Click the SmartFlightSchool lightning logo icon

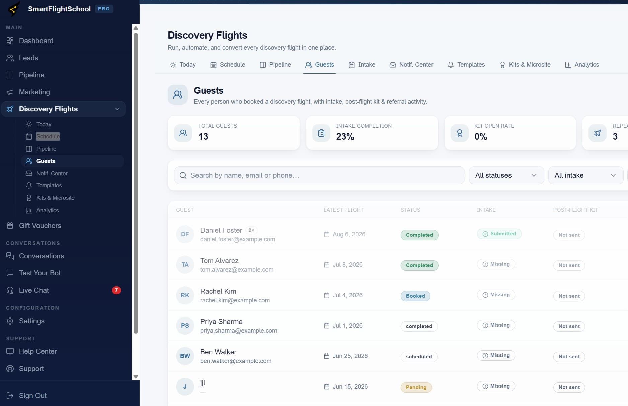13,9
